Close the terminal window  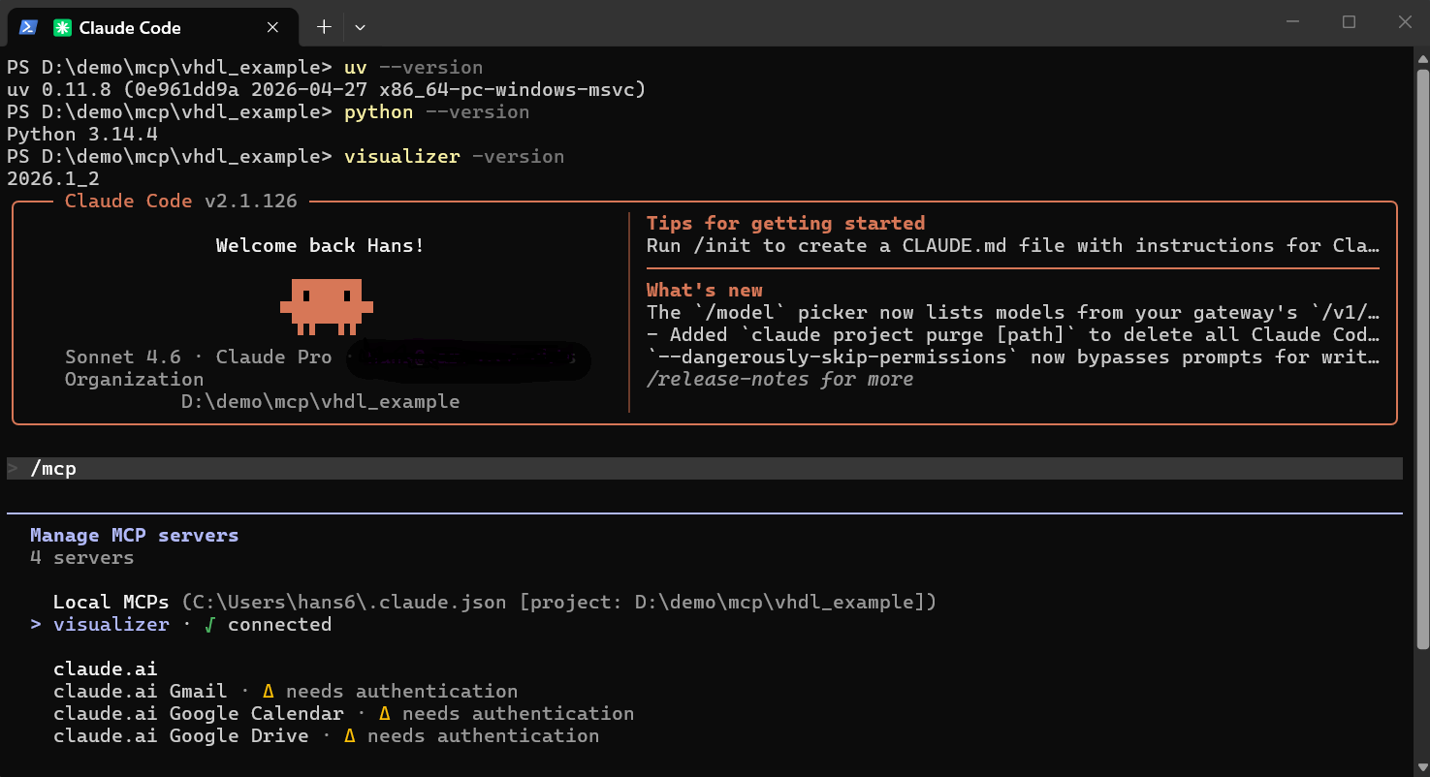click(1405, 21)
